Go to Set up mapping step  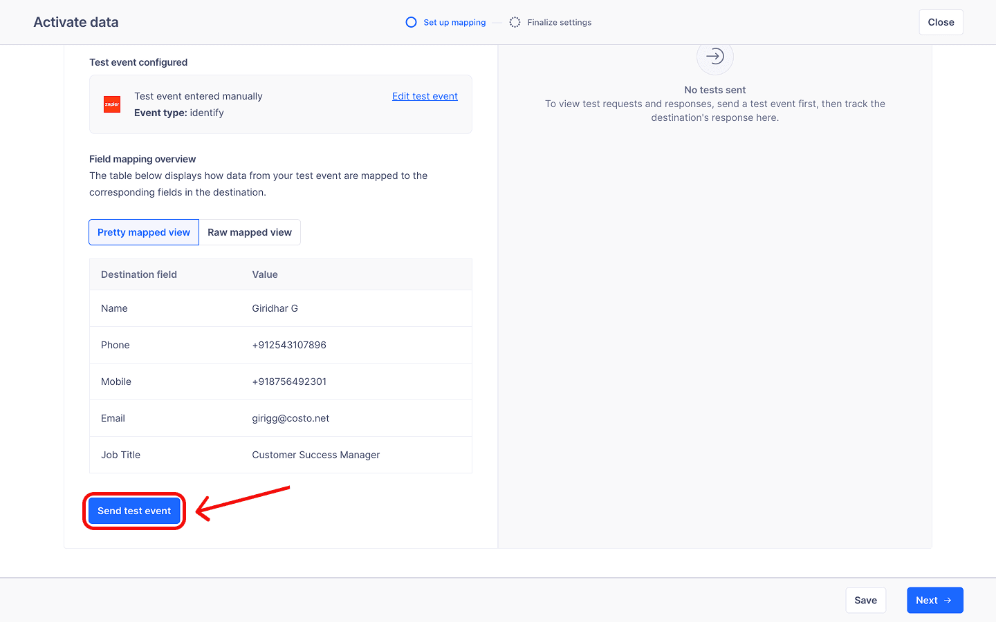(x=454, y=22)
